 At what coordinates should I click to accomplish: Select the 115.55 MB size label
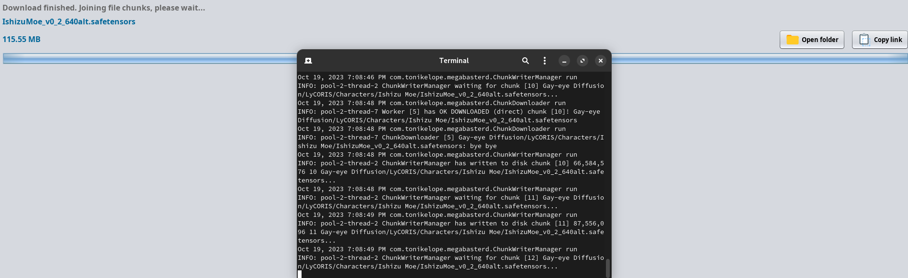(x=21, y=39)
